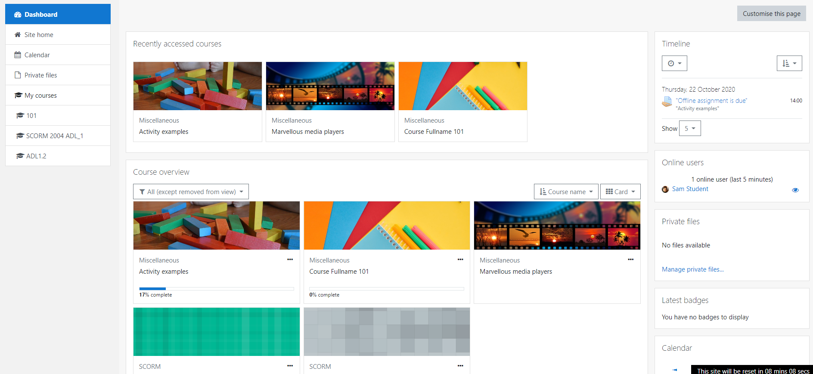Image resolution: width=813 pixels, height=374 pixels.
Task: Click the Site home house icon
Action: pyautogui.click(x=18, y=35)
